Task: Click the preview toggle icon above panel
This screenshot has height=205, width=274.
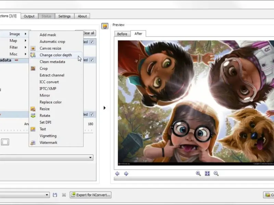Action: 105,26
